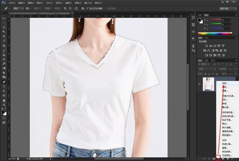Click the add layer mask icon
The height and width of the screenshot is (161, 239).
[x=214, y=159]
